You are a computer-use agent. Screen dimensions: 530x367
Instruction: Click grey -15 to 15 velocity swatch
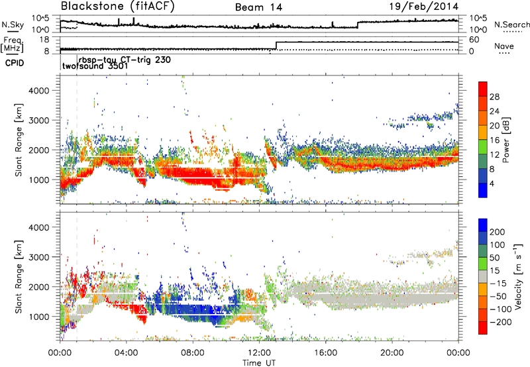(483, 276)
